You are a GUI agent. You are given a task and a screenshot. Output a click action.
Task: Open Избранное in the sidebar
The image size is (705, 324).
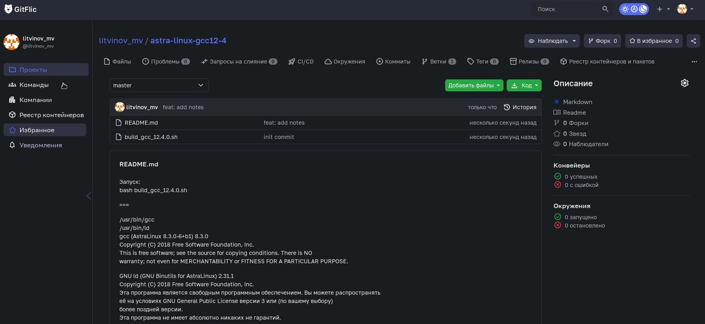click(x=45, y=130)
